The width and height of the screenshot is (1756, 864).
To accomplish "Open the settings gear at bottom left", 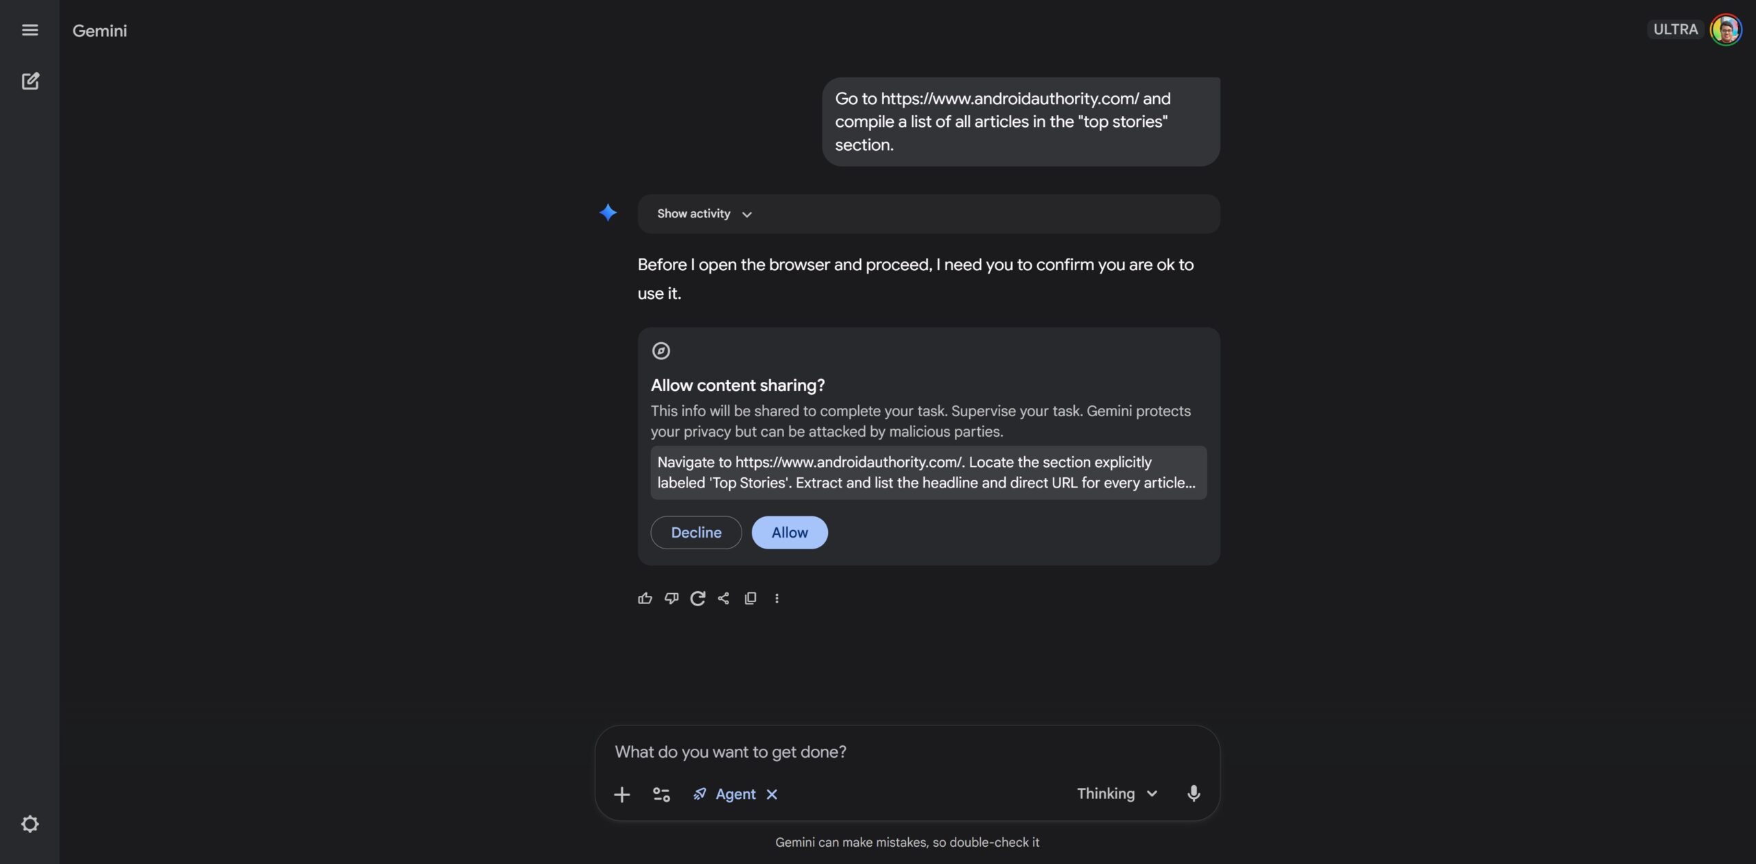I will point(30,824).
